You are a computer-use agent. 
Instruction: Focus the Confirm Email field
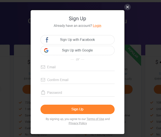[77, 80]
